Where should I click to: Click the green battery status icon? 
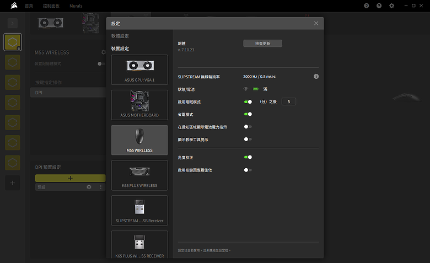256,89
